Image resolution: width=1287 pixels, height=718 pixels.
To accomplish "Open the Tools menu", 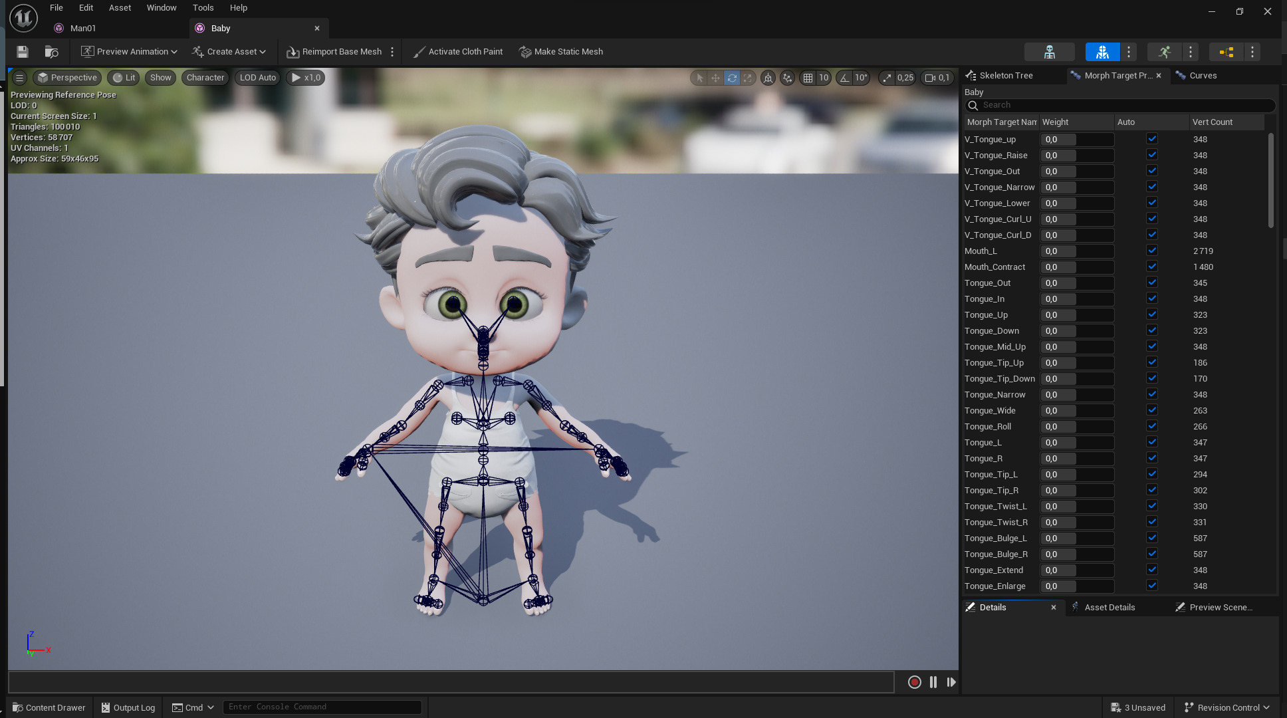I will pos(203,8).
